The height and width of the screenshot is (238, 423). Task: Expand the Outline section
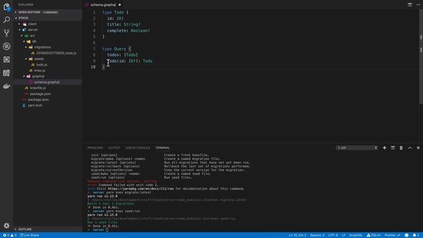(48, 229)
